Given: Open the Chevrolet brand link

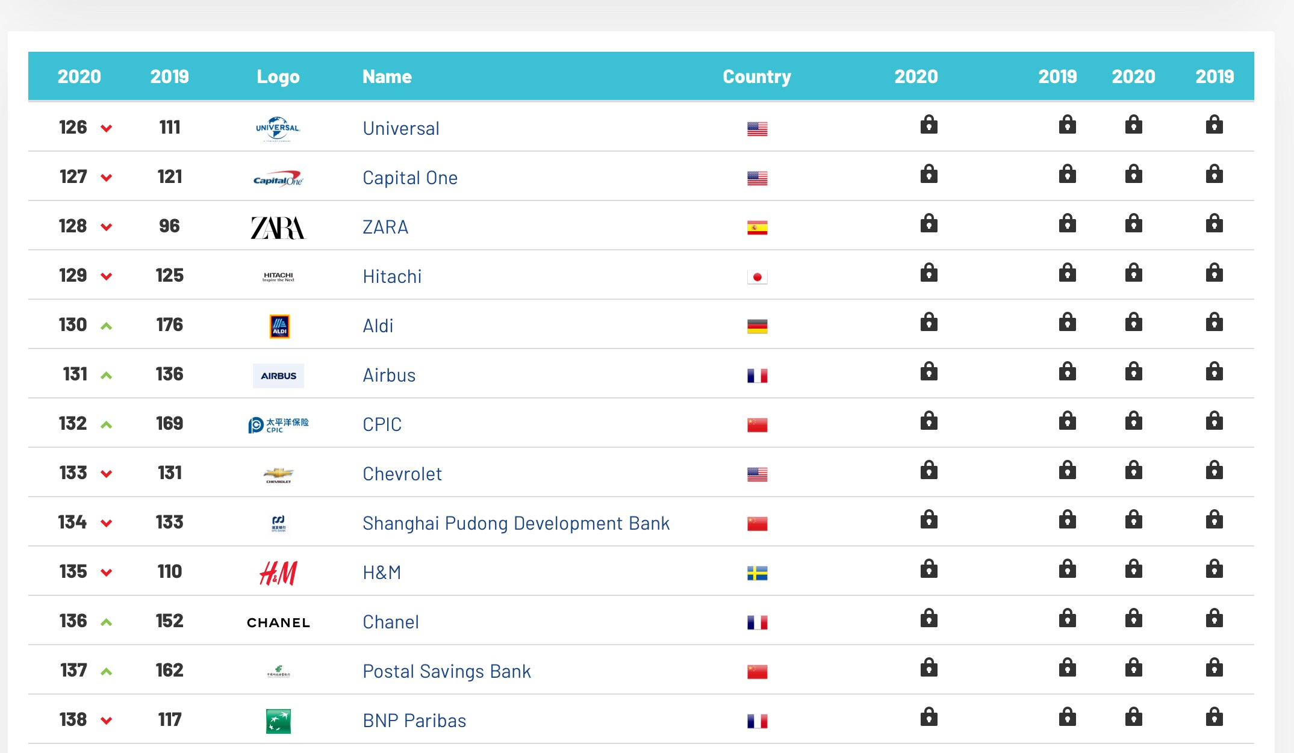Looking at the screenshot, I should coord(402,474).
